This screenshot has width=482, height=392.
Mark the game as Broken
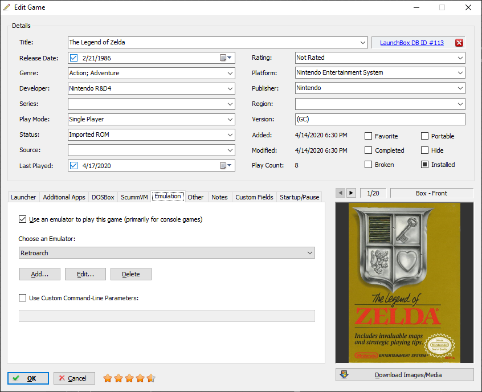pyautogui.click(x=368, y=165)
